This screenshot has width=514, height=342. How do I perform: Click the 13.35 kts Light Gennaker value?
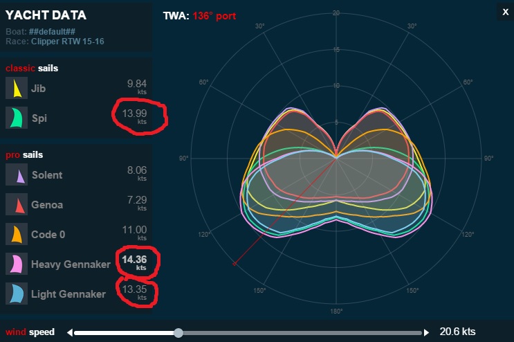tap(134, 292)
